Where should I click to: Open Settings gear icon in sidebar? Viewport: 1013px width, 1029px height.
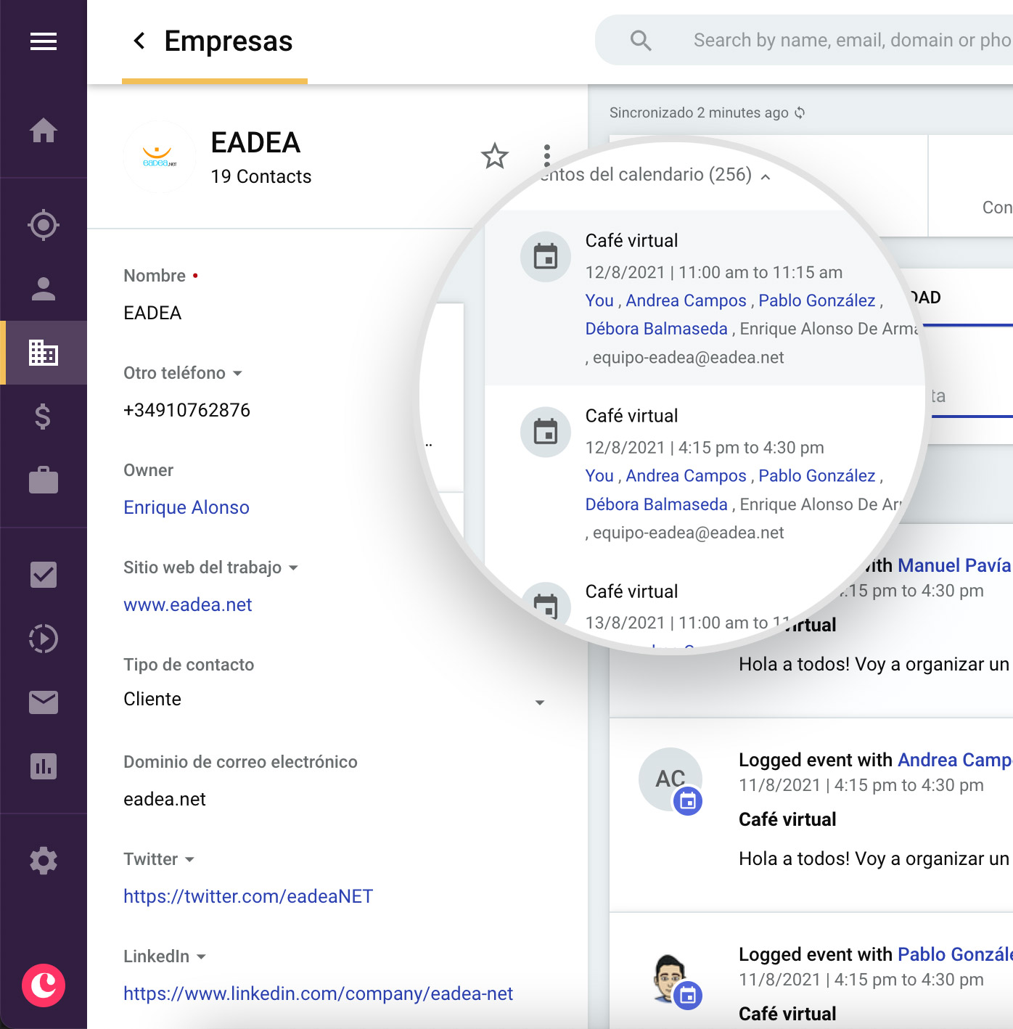[x=44, y=861]
